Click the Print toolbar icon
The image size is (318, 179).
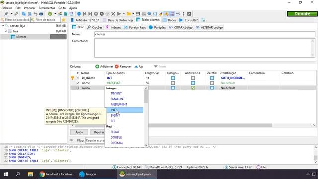[41, 14]
